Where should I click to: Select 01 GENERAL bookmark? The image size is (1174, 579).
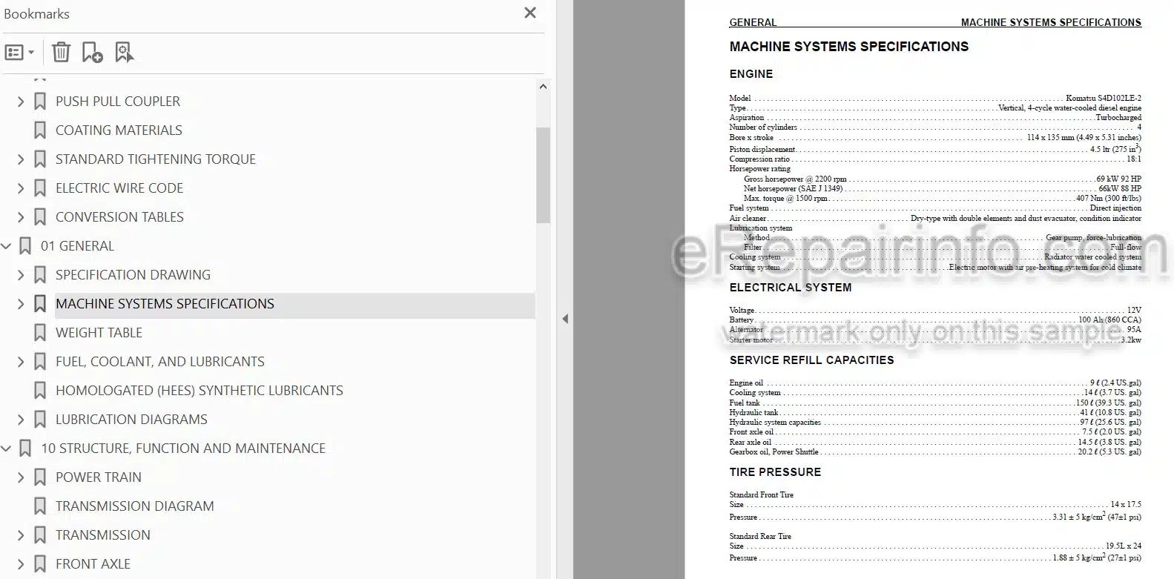[77, 246]
